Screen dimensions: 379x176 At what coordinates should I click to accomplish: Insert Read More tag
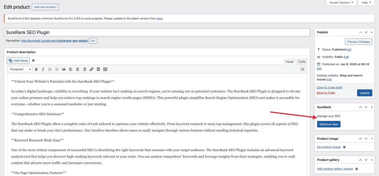coord(98,69)
